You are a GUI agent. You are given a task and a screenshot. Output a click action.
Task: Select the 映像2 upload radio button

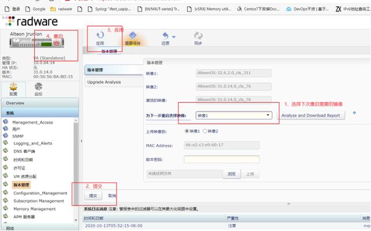[205, 131]
